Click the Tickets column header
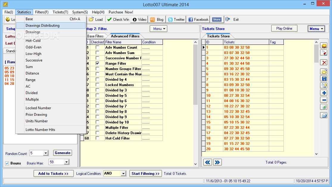This screenshot has height=187, width=332. 246,42
